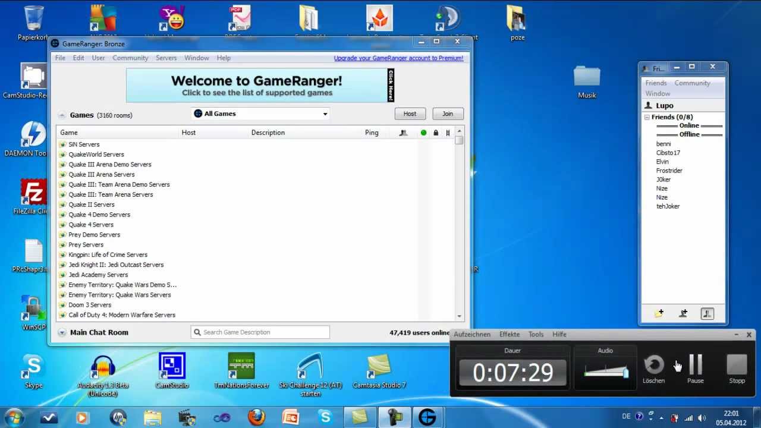Click the Join button
Viewport: 761px width, 428px height.
point(447,114)
